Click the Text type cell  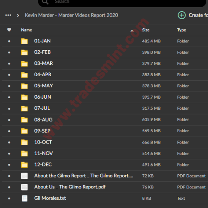tap(181, 198)
